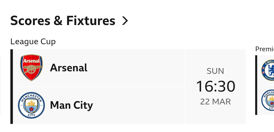Click Man City crest in League Cup fixture
274x132 pixels.
31,105
